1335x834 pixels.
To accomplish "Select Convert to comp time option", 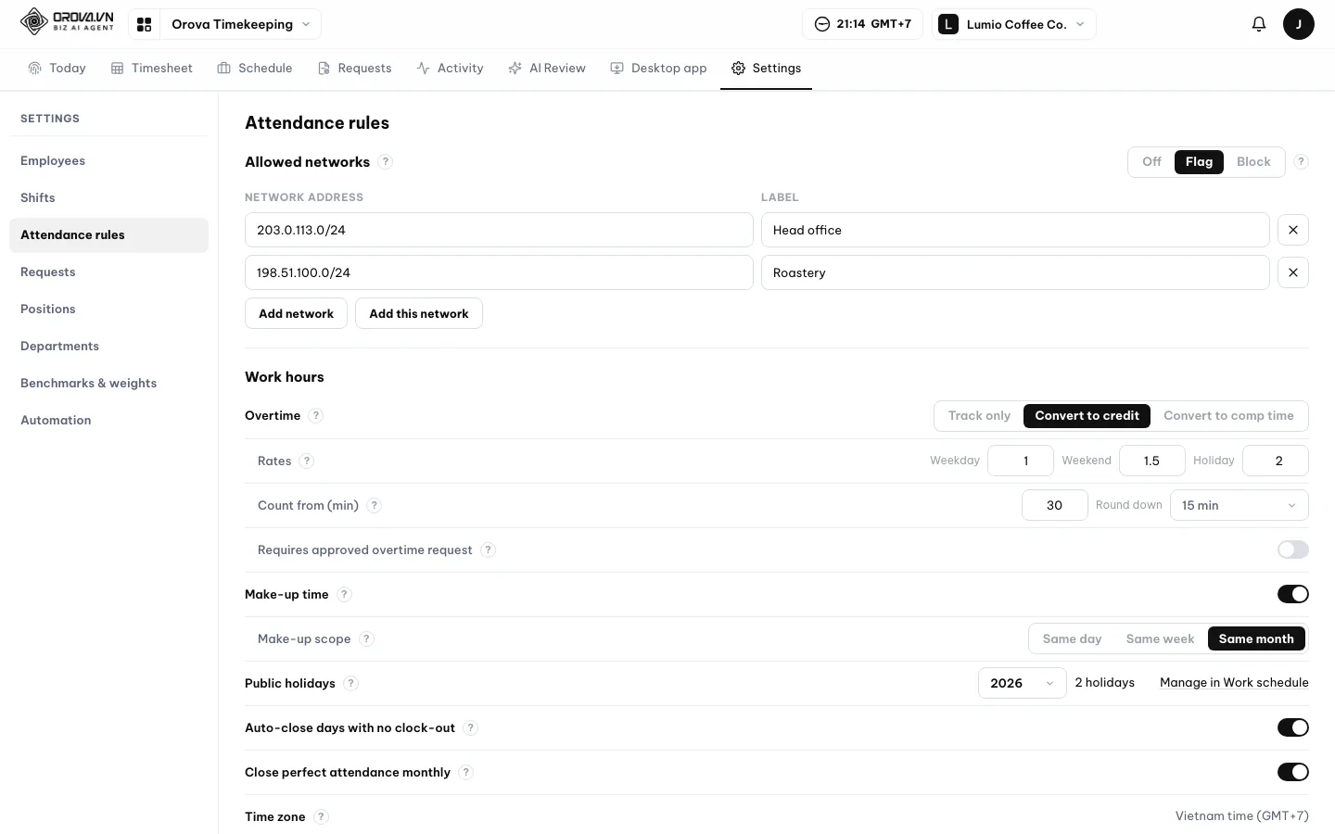I will click(1228, 416).
